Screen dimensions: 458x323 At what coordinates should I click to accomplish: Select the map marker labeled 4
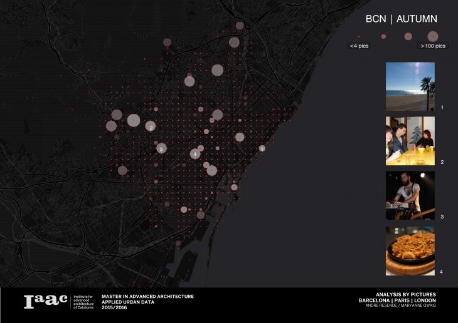coord(195,154)
